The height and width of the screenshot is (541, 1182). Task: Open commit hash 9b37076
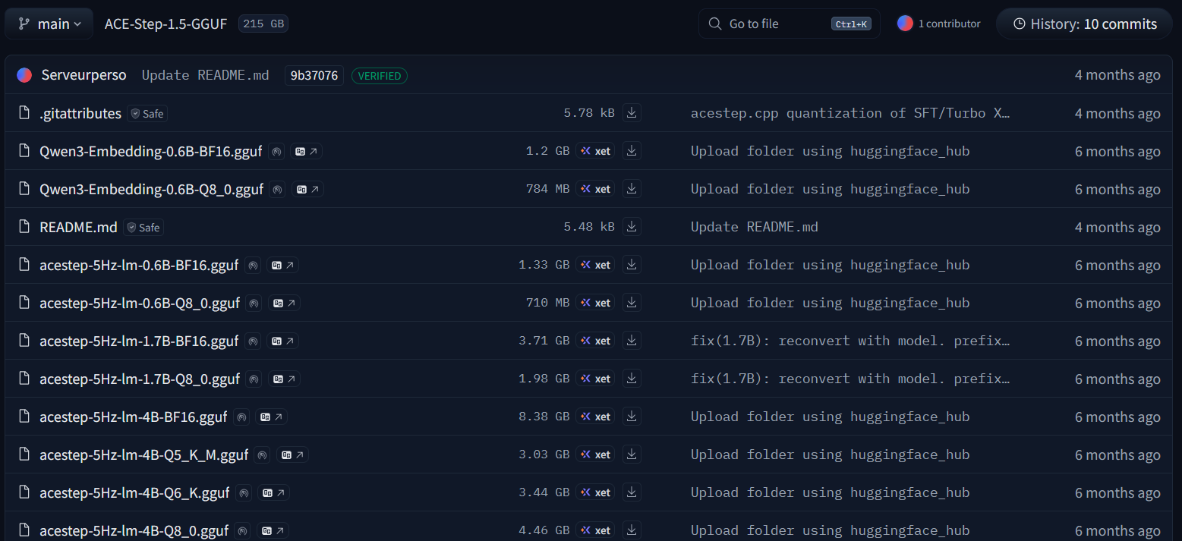pyautogui.click(x=314, y=75)
